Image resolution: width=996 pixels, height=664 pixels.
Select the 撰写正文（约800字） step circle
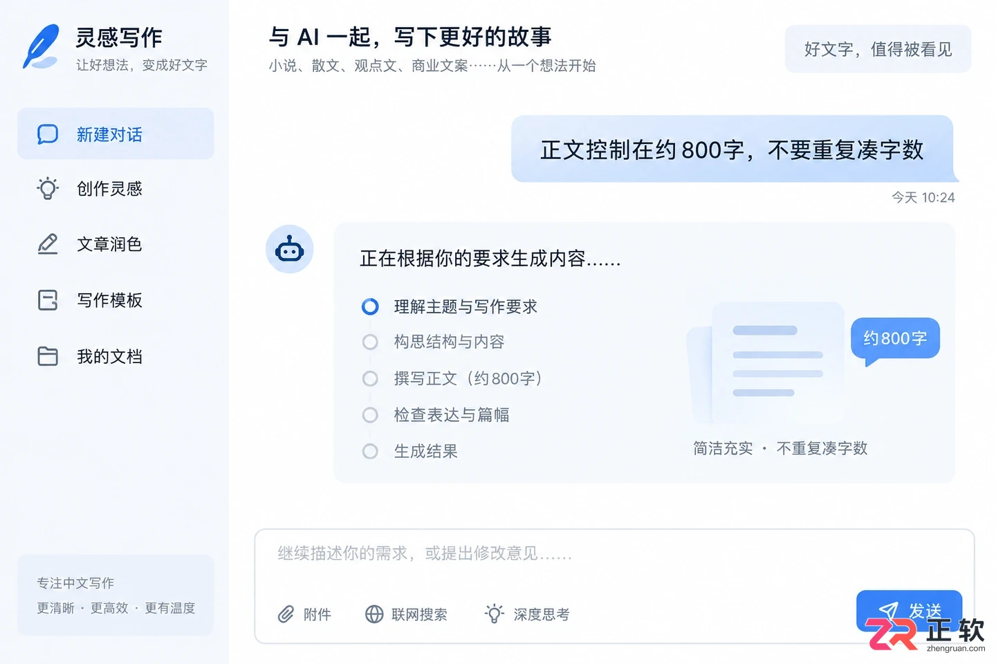[371, 378]
